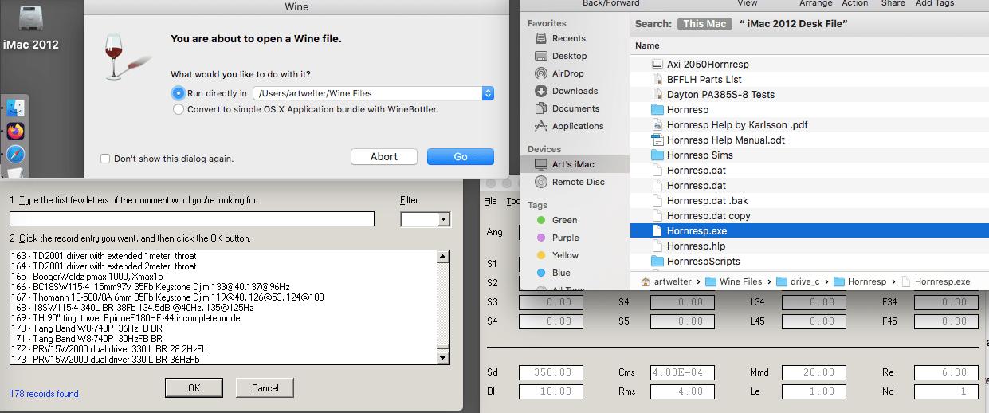Select the Green tag
The width and height of the screenshot is (989, 413).
[x=564, y=220]
